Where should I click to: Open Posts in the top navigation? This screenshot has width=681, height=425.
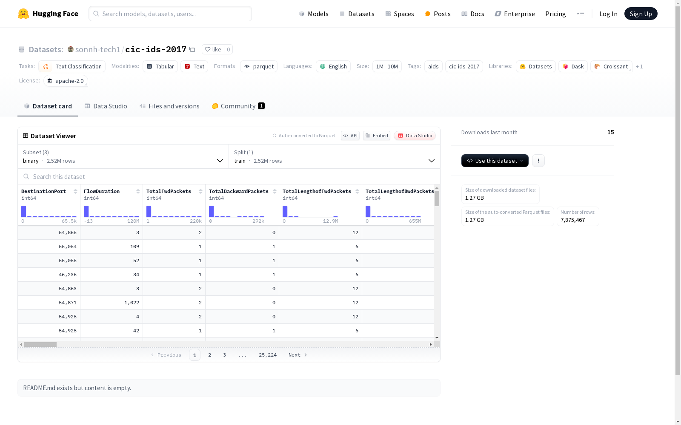[438, 14]
